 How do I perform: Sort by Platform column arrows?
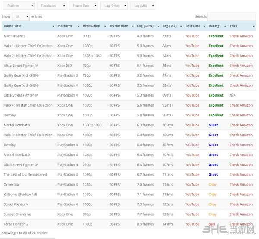click(79, 26)
